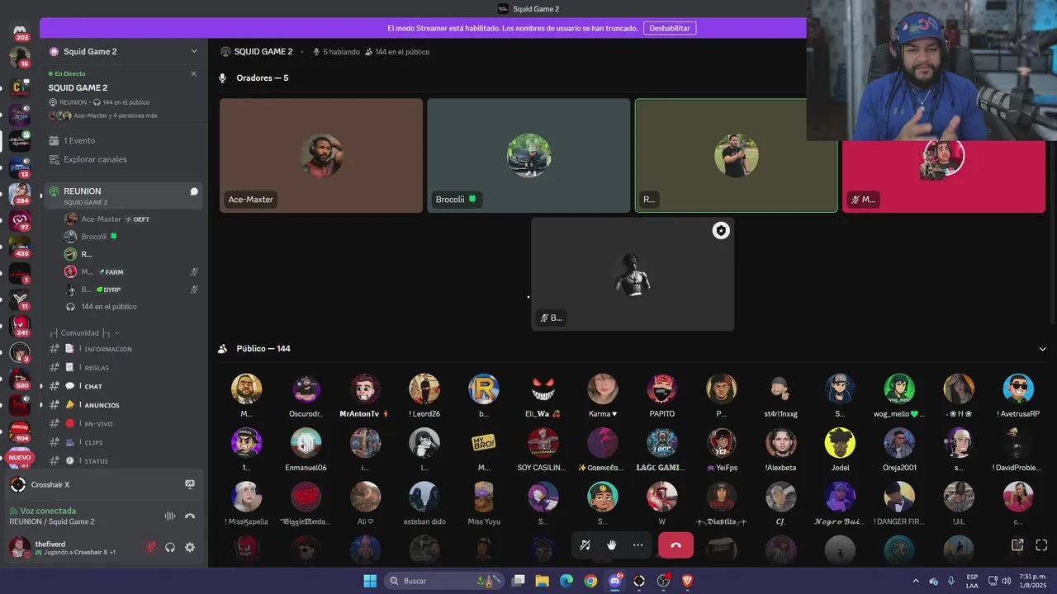
Task: Open server with 904 notification badge
Action: click(20, 432)
